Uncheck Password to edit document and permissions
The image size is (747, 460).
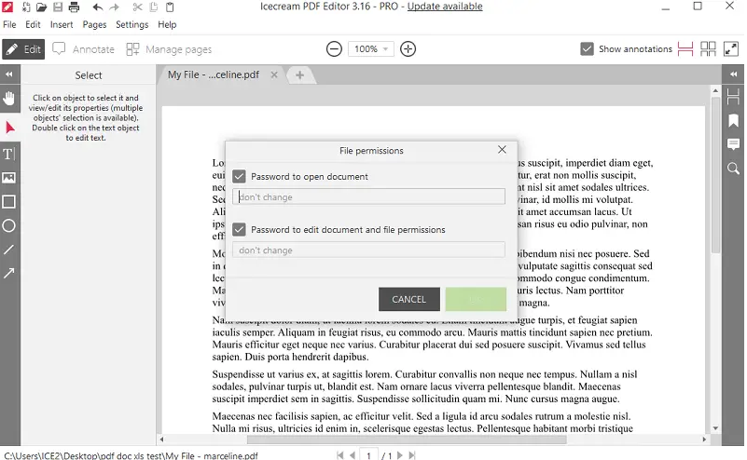(239, 230)
